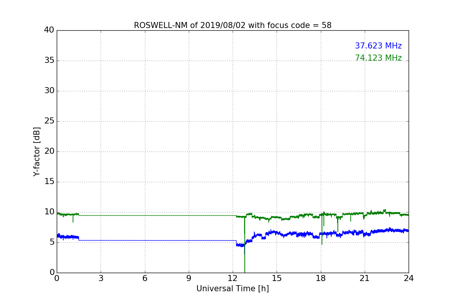Click the y-axis tick label '25'

(x=49, y=121)
